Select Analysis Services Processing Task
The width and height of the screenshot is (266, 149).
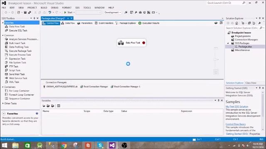click(22, 39)
